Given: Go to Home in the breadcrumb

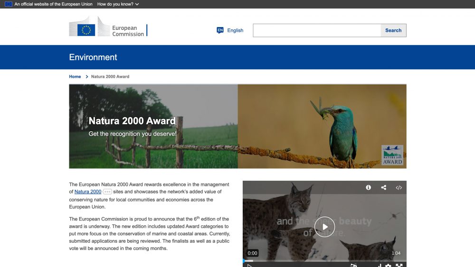Looking at the screenshot, I should pyautogui.click(x=75, y=76).
